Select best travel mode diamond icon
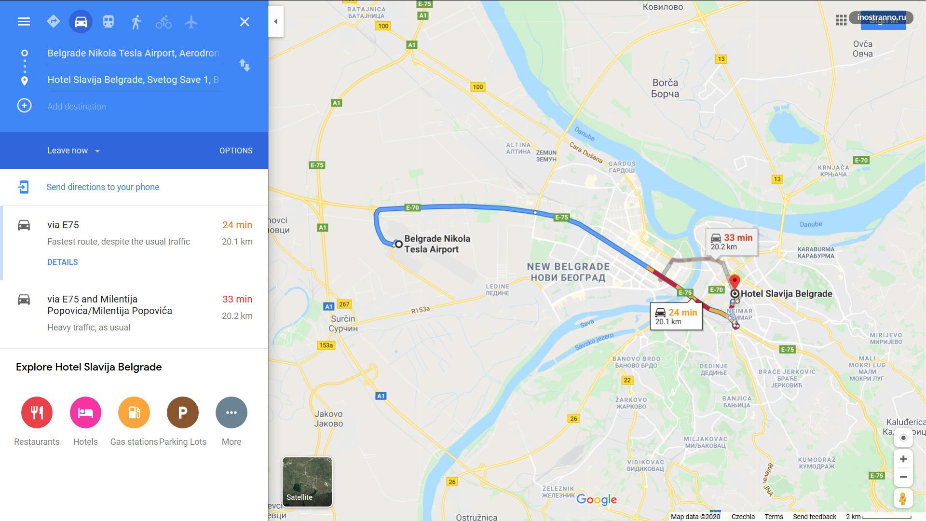The width and height of the screenshot is (926, 521). pos(53,22)
